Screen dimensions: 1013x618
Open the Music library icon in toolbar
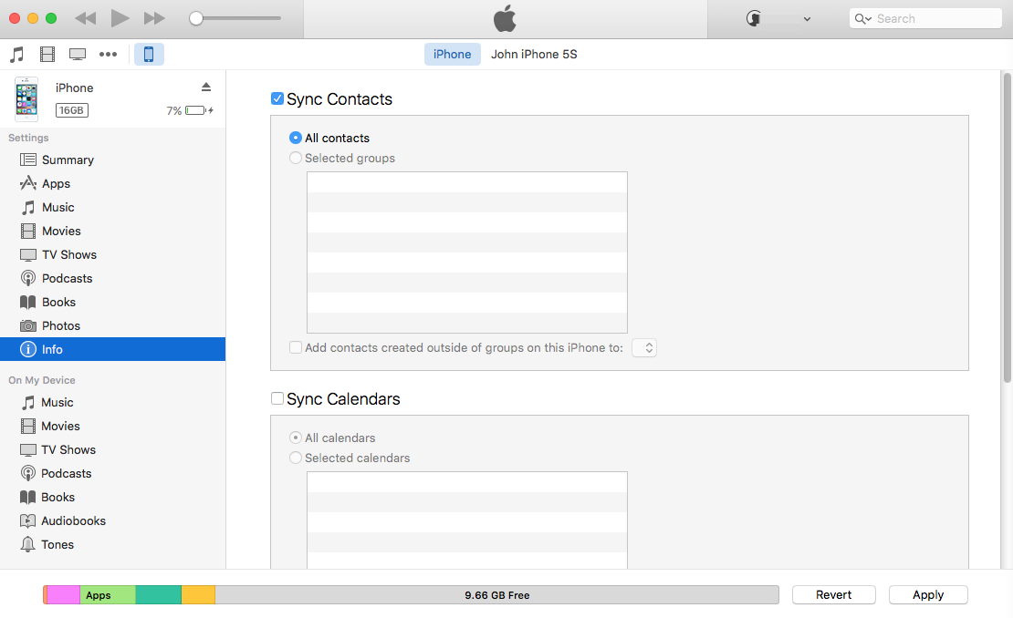click(x=16, y=54)
